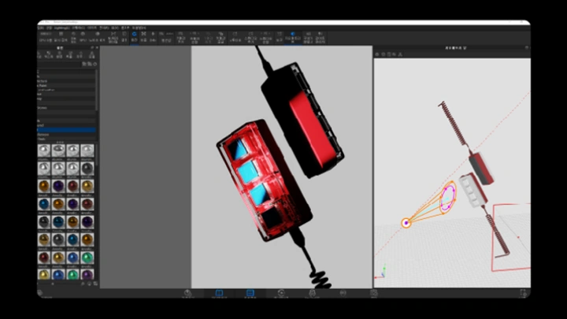Undock the Library panel with float icon

(x=92, y=48)
